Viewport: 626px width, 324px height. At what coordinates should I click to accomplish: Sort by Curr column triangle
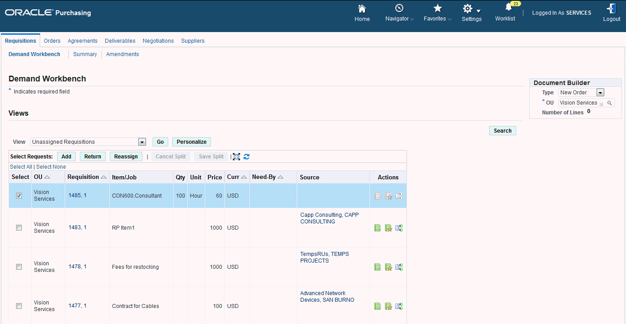click(x=244, y=177)
